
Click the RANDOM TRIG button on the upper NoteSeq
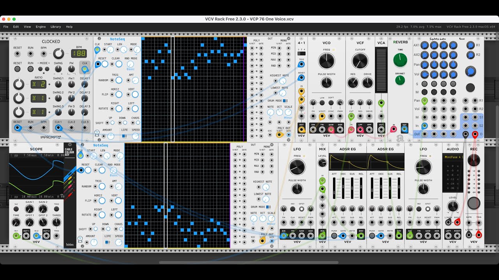tap(118, 80)
